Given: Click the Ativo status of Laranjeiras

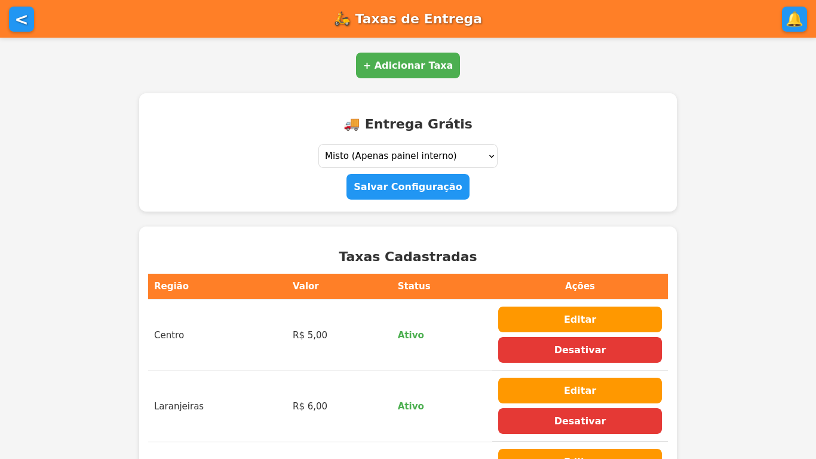Looking at the screenshot, I should (410, 406).
